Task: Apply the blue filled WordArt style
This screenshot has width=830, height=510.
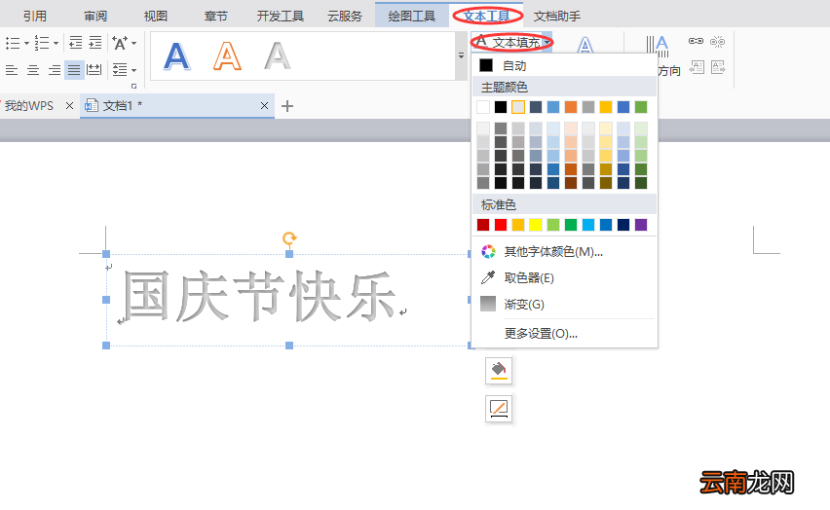Action: point(176,56)
